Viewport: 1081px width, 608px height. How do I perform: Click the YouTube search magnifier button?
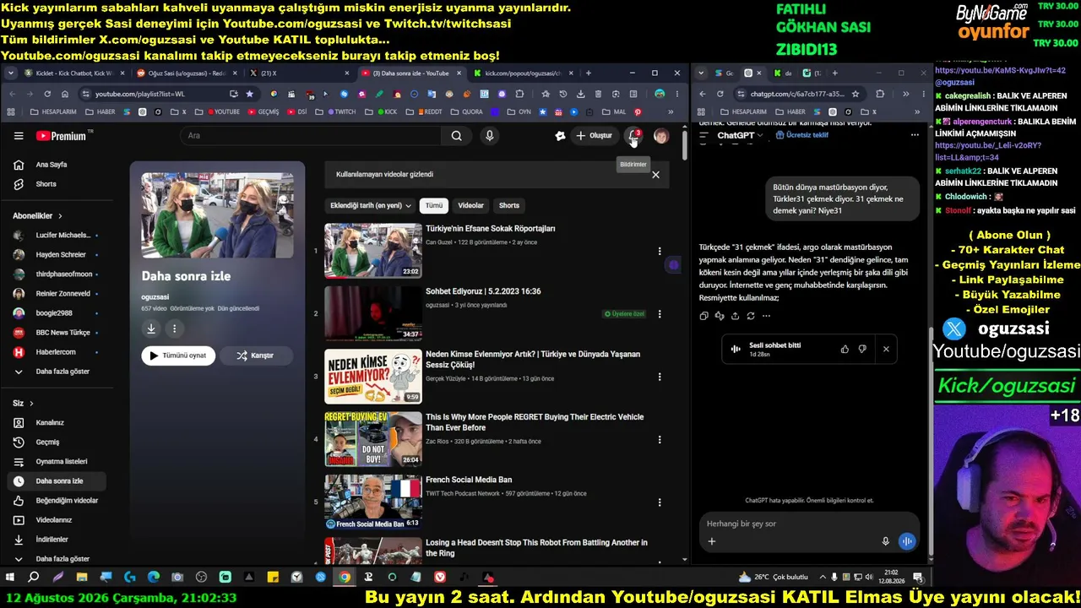pos(456,136)
